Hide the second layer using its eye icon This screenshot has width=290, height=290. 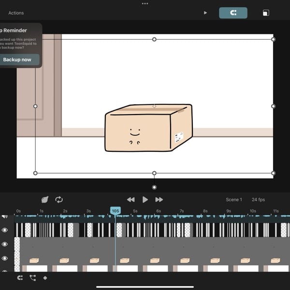(5, 244)
